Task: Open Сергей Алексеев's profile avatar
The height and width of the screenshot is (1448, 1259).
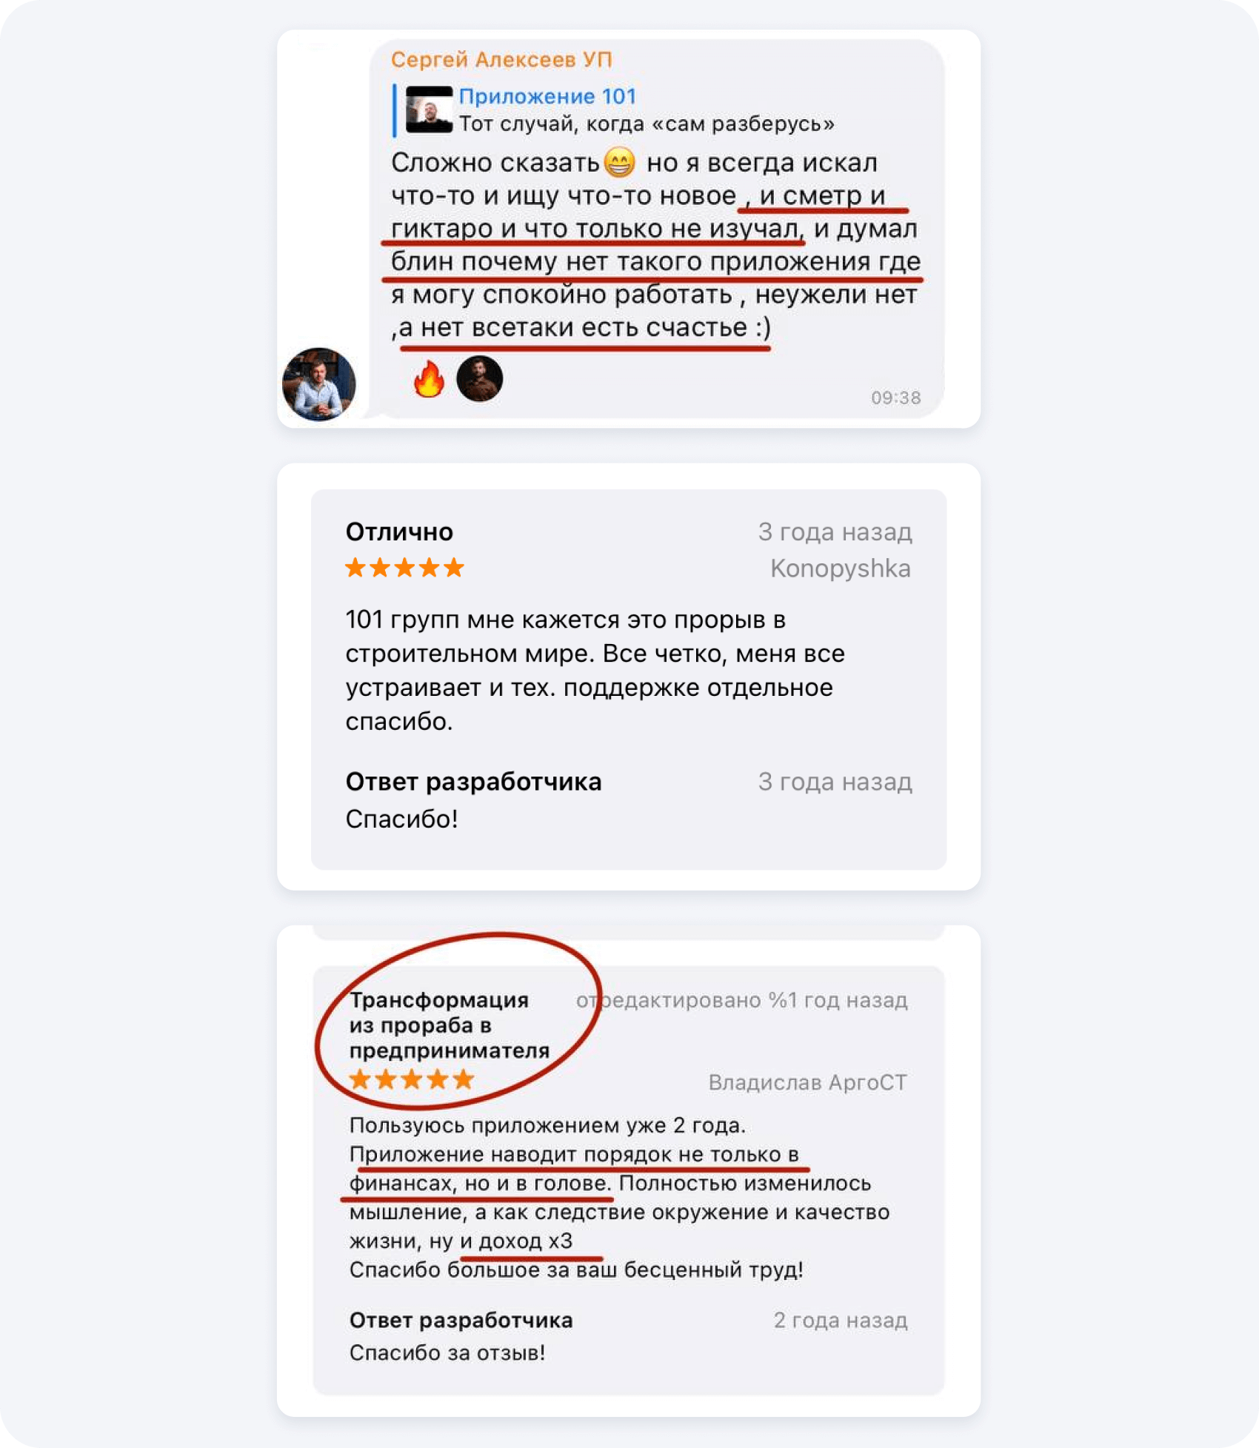Action: [319, 384]
